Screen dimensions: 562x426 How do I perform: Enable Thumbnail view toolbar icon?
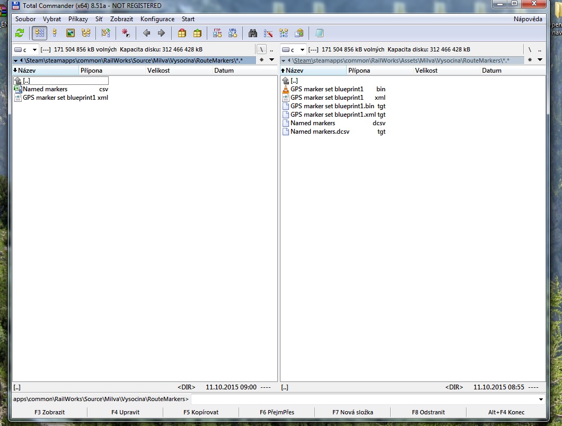tap(70, 33)
